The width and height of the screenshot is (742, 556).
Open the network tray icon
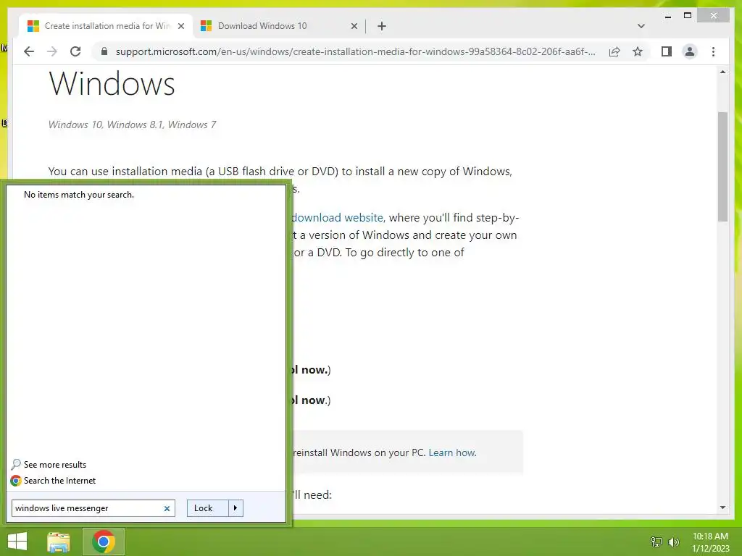pyautogui.click(x=656, y=542)
